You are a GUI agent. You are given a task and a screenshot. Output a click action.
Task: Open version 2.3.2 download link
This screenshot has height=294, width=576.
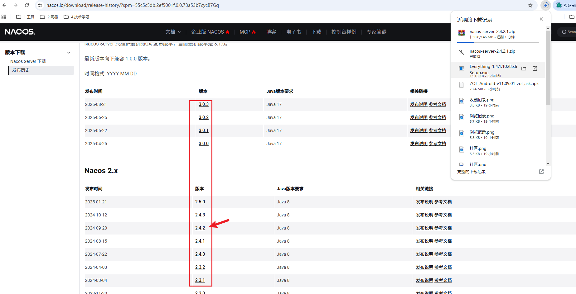coord(200,267)
